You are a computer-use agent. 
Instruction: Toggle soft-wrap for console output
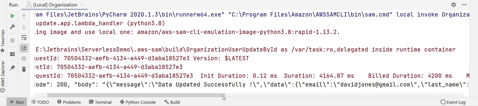point(24,37)
